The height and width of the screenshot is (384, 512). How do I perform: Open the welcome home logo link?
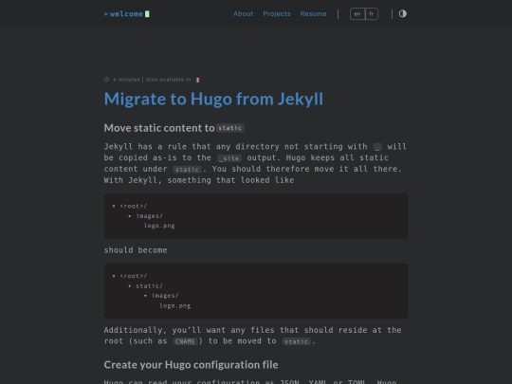coord(126,14)
